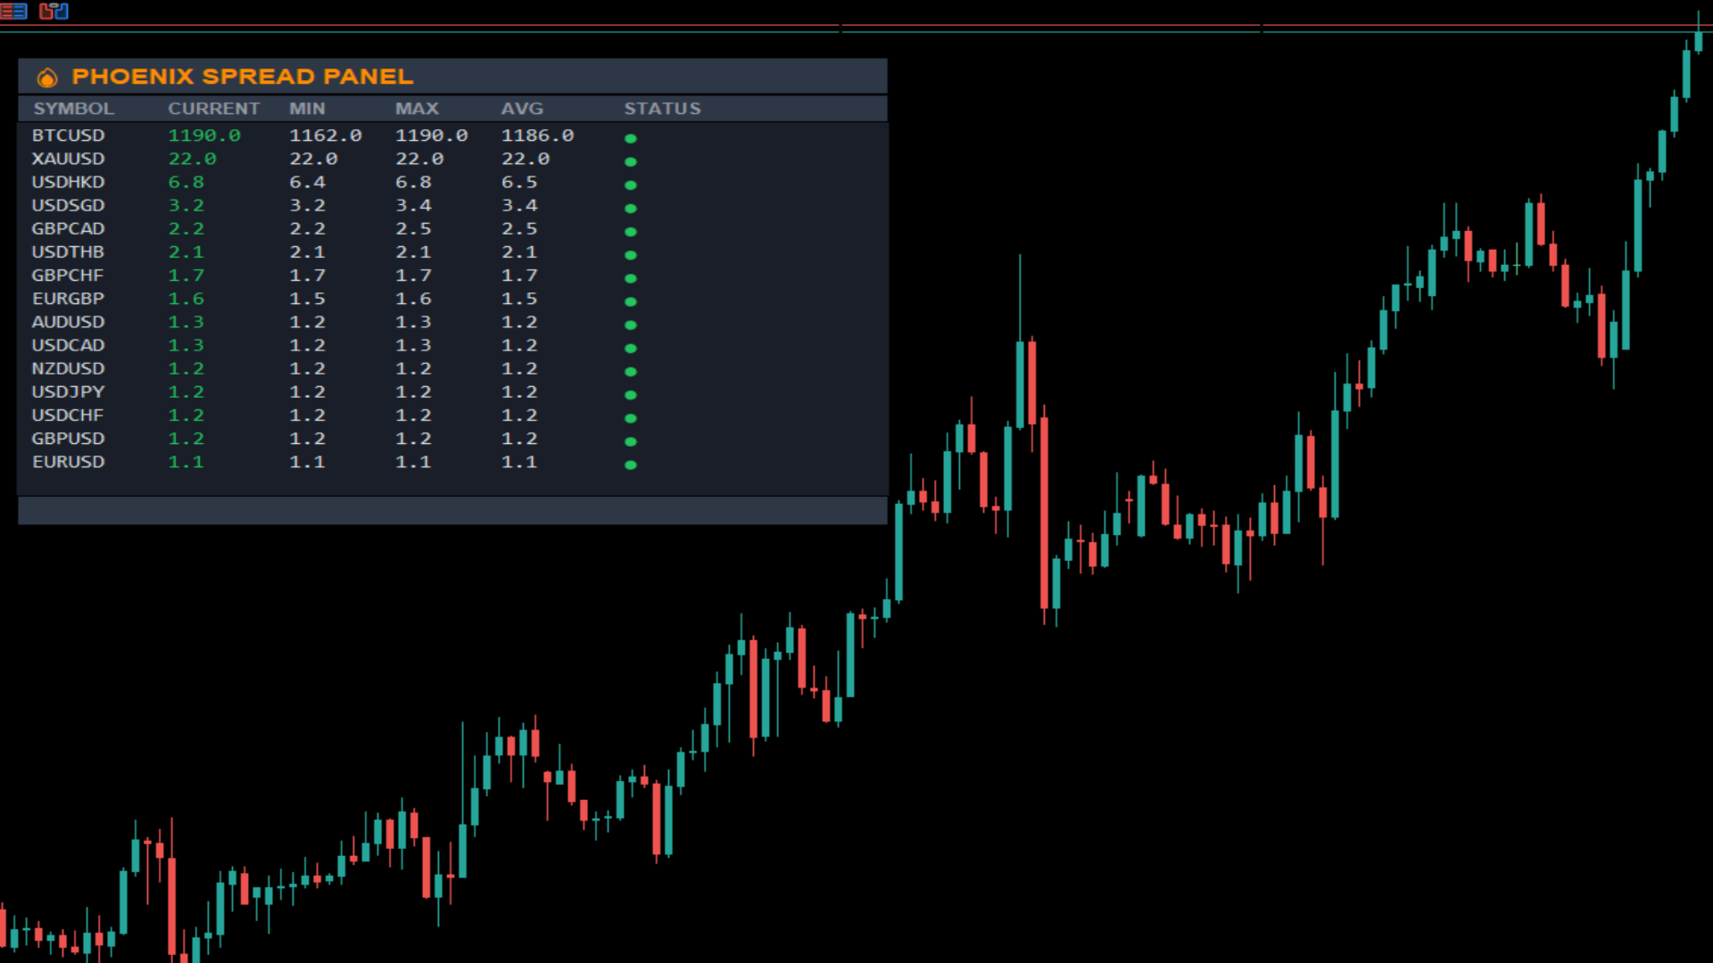This screenshot has width=1713, height=963.
Task: Click the EURUSD green status dot
Action: pos(631,465)
